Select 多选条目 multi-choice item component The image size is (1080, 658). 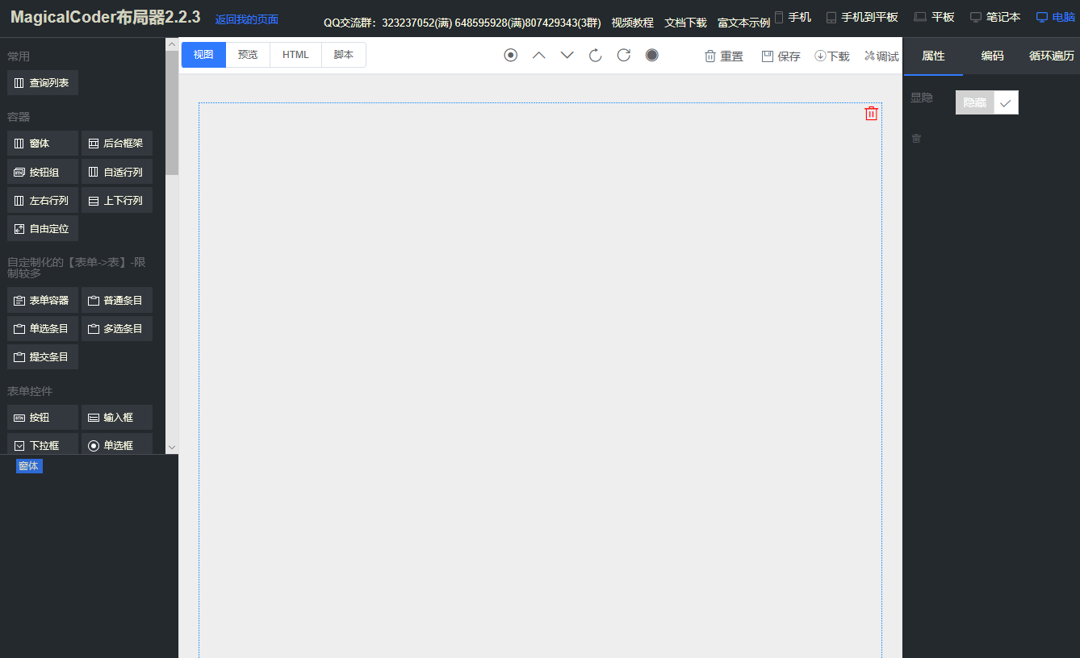(117, 328)
